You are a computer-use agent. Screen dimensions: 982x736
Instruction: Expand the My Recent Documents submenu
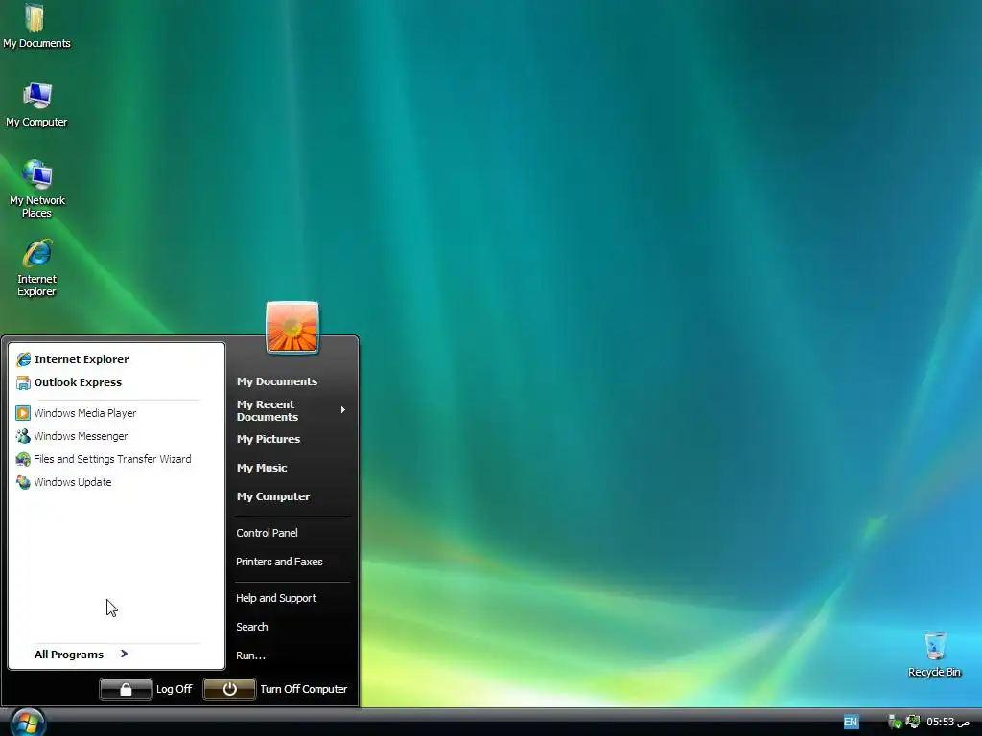click(x=292, y=410)
